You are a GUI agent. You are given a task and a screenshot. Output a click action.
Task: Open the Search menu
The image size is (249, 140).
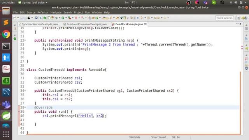tap(68, 12)
